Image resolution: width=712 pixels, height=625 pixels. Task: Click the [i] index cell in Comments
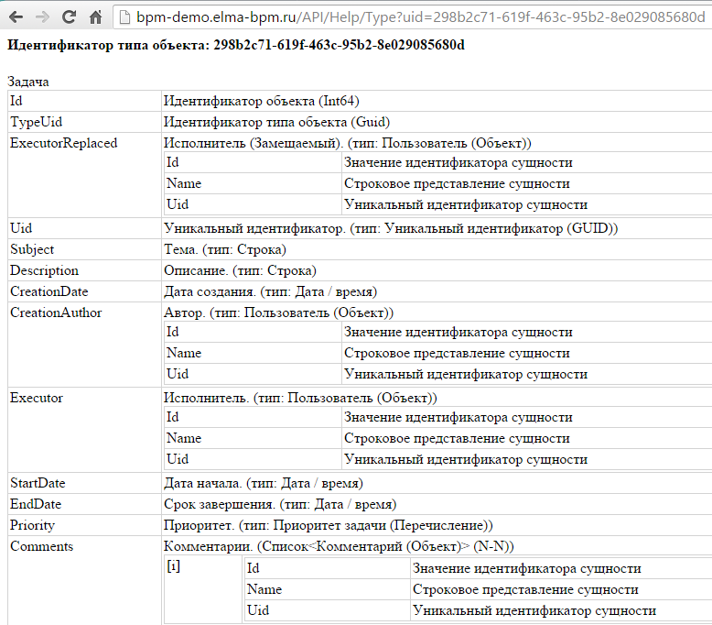(x=174, y=567)
